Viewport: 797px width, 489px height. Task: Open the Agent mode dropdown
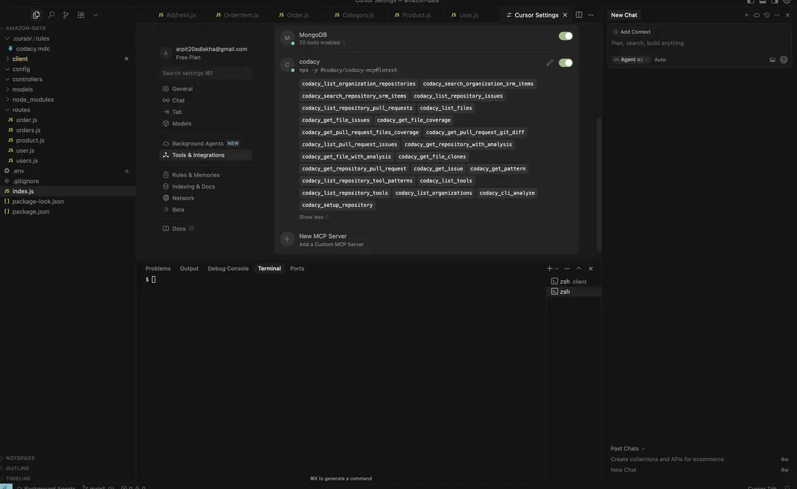coord(630,60)
